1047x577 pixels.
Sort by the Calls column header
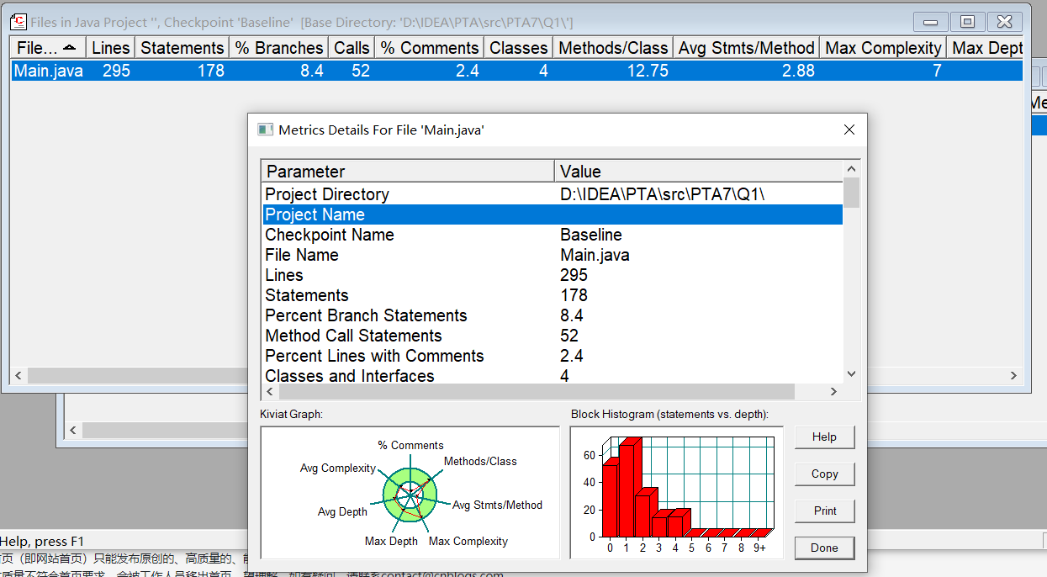coord(352,48)
